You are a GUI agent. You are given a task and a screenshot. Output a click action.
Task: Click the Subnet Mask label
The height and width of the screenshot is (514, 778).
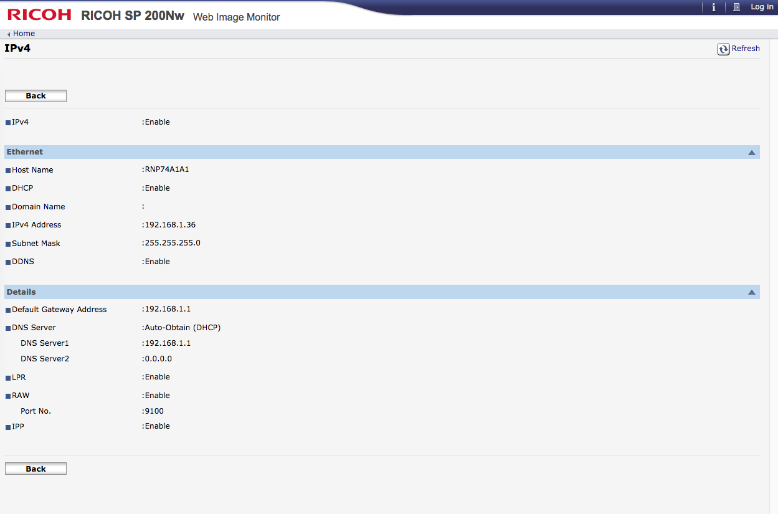coord(36,244)
